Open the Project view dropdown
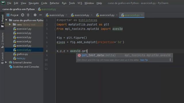Image resolution: width=184 pixels, height=103 pixels. (x=13, y=15)
